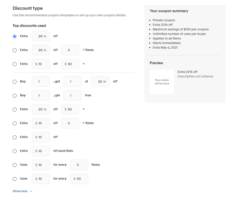This screenshot has height=200, width=232.
Task: Select 'Save $10 for every 3 items' option
Action: click(15, 165)
